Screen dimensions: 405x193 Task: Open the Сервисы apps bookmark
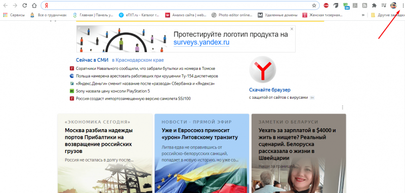coord(14,15)
